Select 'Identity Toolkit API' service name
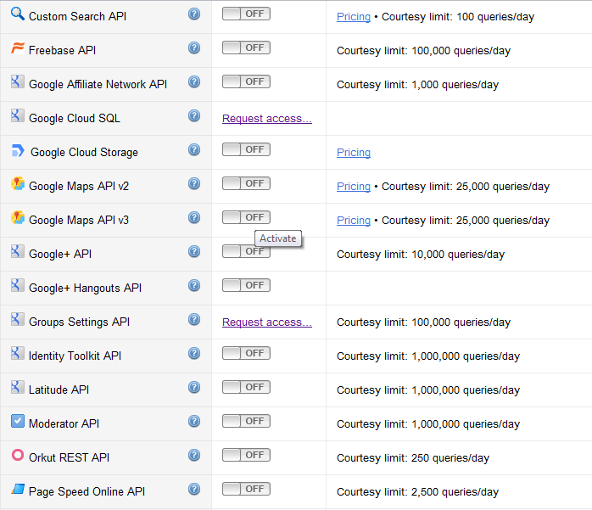Image resolution: width=592 pixels, height=510 pixels. pyautogui.click(x=75, y=356)
